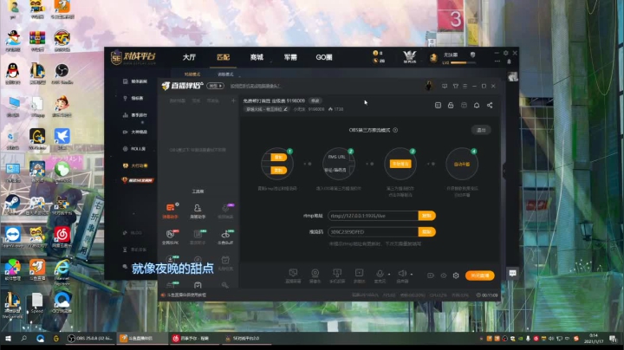Collapse the side panel handle at right edge
The width and height of the screenshot is (624, 350).
(x=504, y=171)
